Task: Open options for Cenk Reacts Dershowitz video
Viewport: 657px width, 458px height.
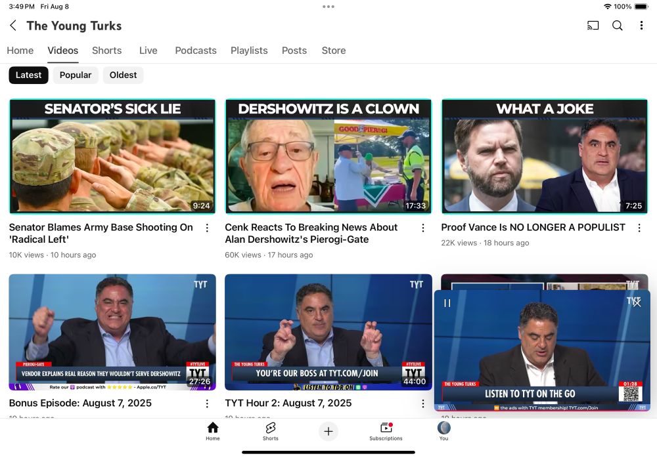Action: [x=422, y=228]
